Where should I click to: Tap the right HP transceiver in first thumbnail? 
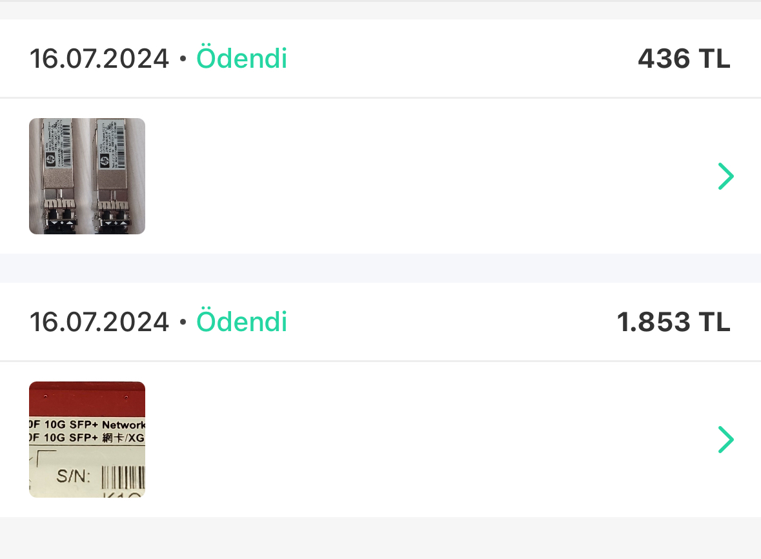coord(113,176)
